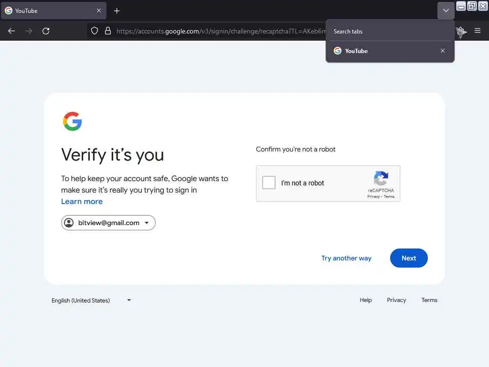
Task: Reload the current page
Action: [46, 31]
